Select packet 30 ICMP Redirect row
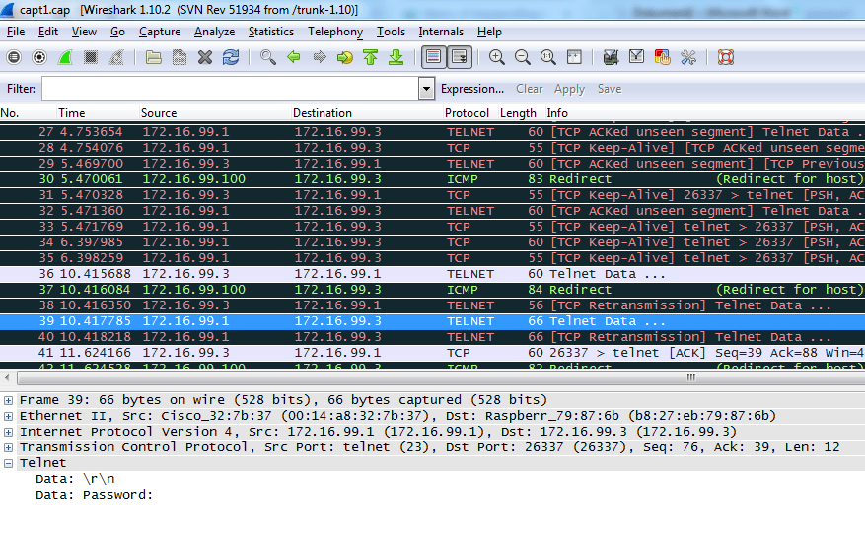 click(x=432, y=179)
